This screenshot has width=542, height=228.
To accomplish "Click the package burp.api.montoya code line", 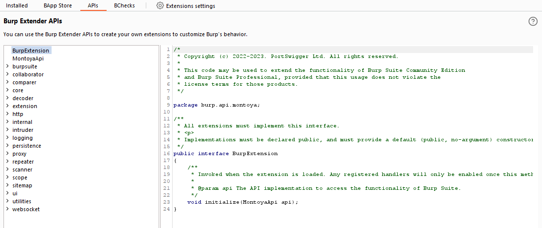I will (x=217, y=105).
